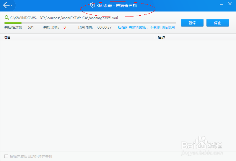236x161 pixels.
Task: Click the 360 shield logo in title
Action: point(92,5)
